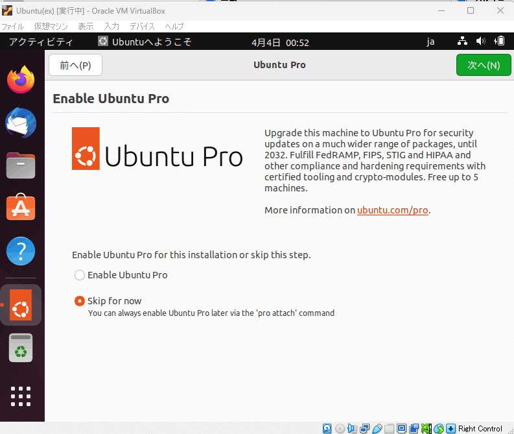This screenshot has width=514, height=434.
Task: Open the Files manager in the dock
Action: click(x=21, y=165)
